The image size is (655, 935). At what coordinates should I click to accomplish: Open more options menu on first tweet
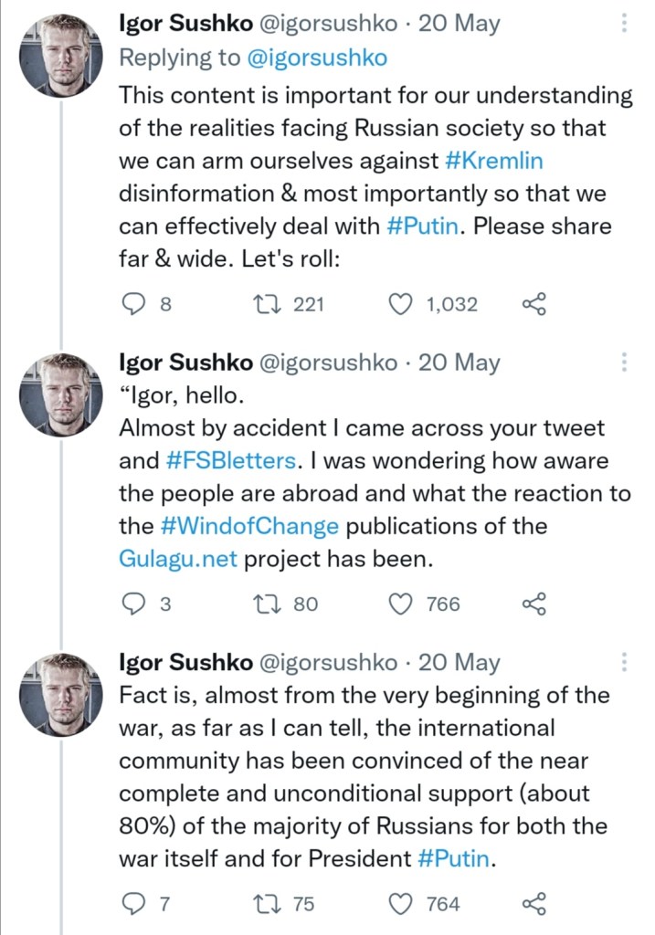(x=624, y=24)
